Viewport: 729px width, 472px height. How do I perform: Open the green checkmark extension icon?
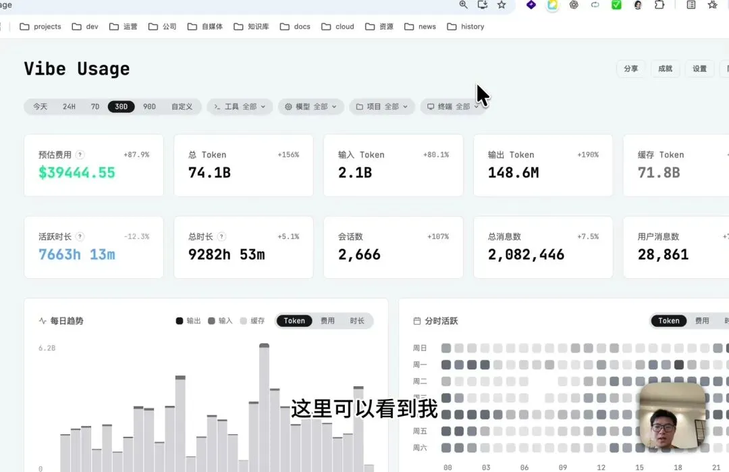coord(616,5)
